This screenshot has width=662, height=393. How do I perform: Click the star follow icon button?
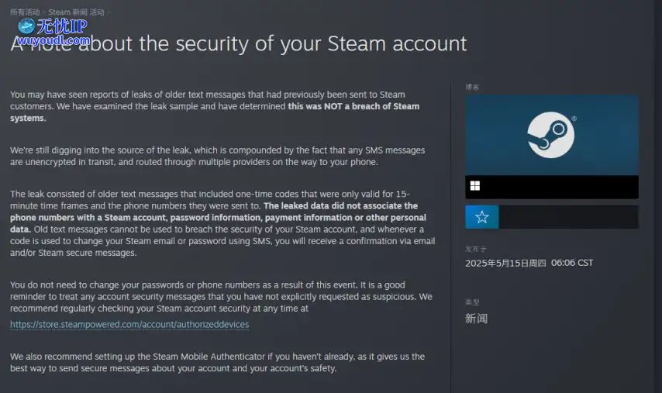coord(481,217)
